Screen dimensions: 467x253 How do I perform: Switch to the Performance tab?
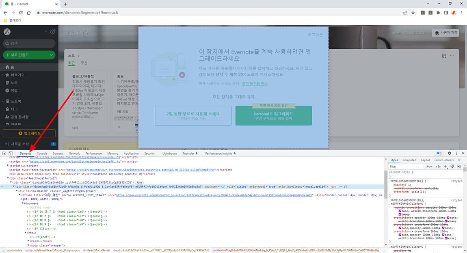click(x=93, y=154)
